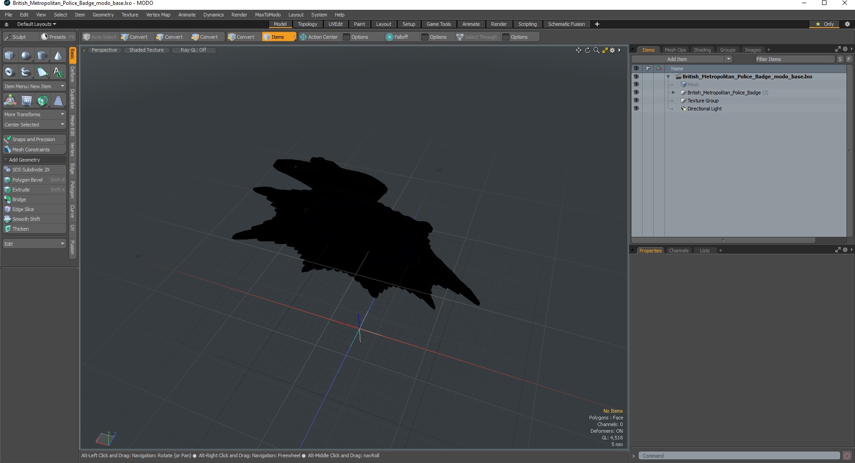Switch to the Shading panel tab
Screen dimensions: 855x463
click(702, 50)
